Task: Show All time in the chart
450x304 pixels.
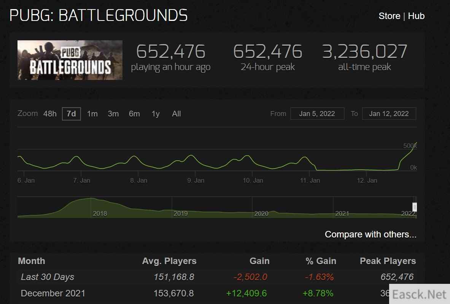Action: tap(177, 114)
